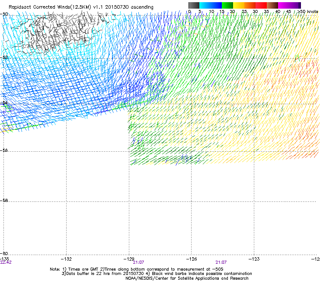Image resolution: width=320 pixels, height=281 pixels.
Task: Click the longitude label '-129'
Action: click(x=129, y=259)
